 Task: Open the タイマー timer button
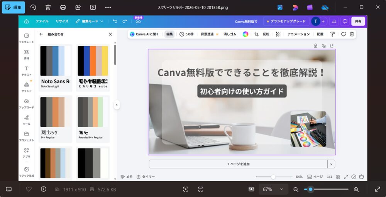pyautogui.click(x=146, y=177)
